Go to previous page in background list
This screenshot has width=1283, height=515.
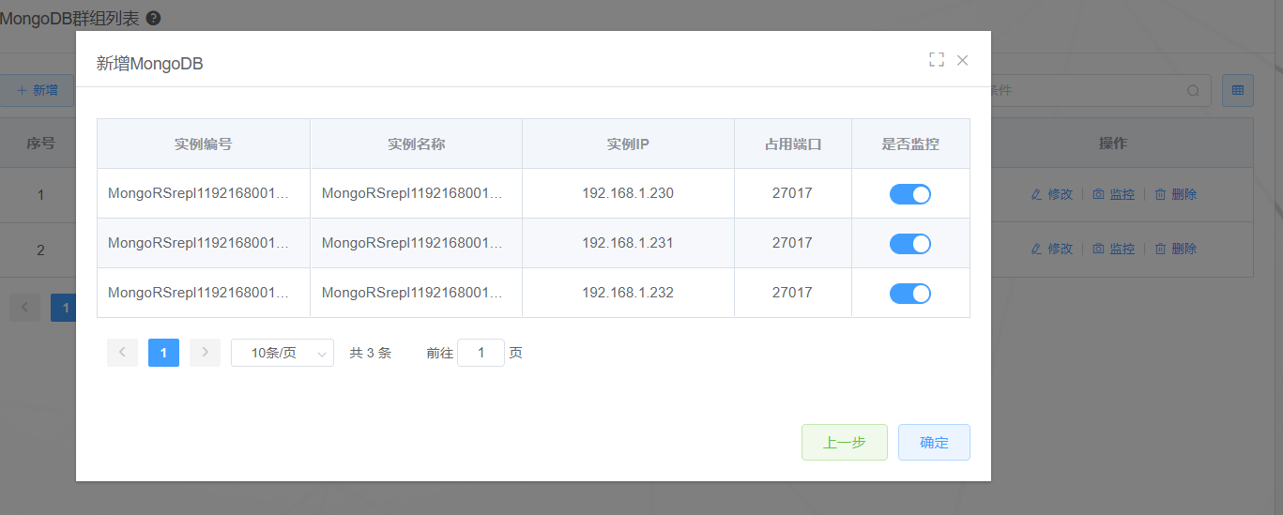point(24,308)
